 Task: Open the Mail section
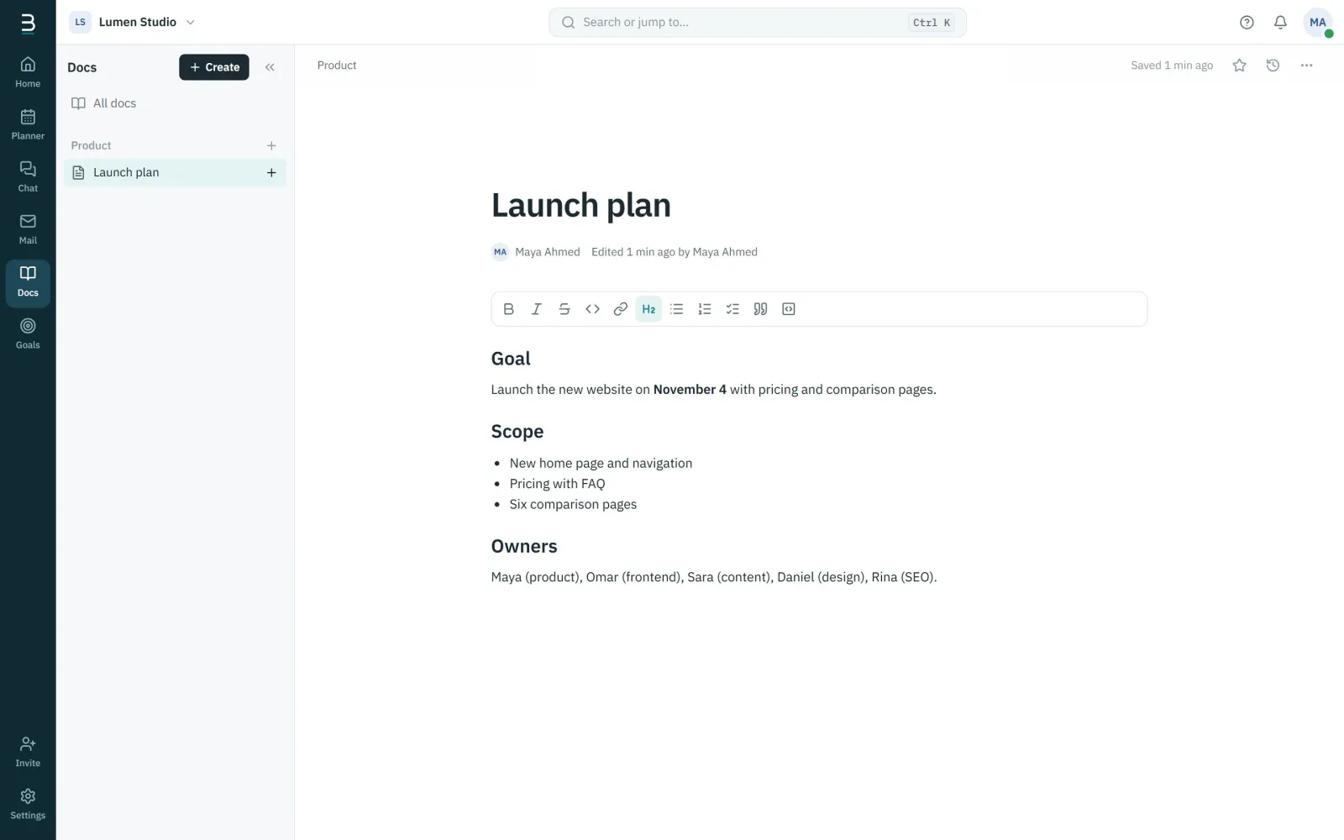tap(28, 228)
